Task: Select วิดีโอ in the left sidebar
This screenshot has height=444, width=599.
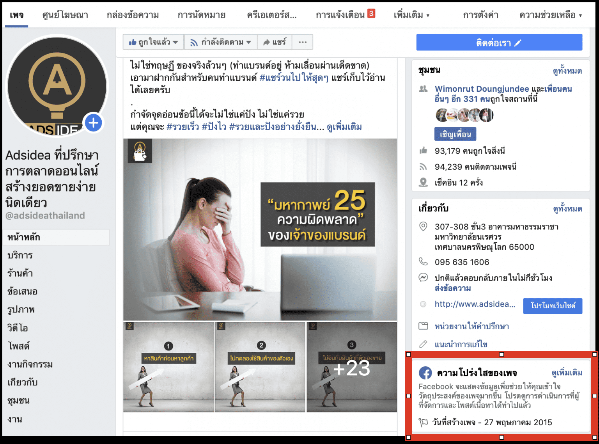Action: click(18, 328)
